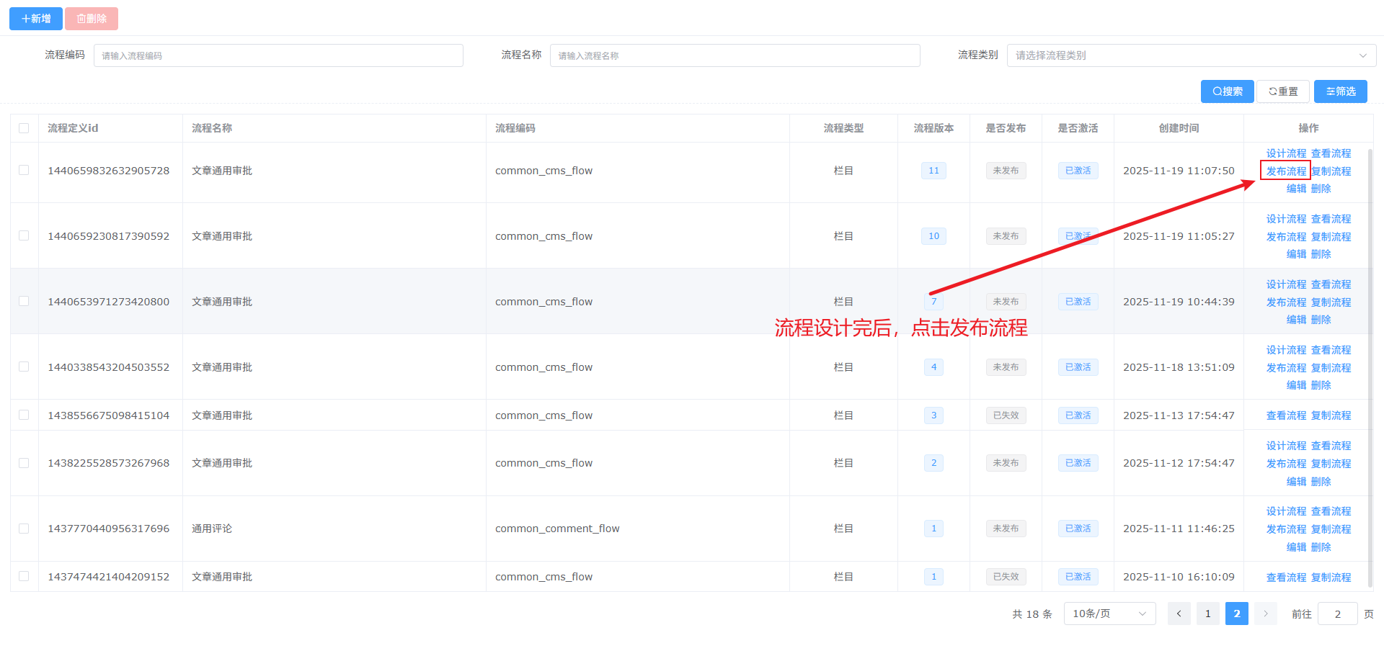Open the 流程类别 category dropdown

1191,55
